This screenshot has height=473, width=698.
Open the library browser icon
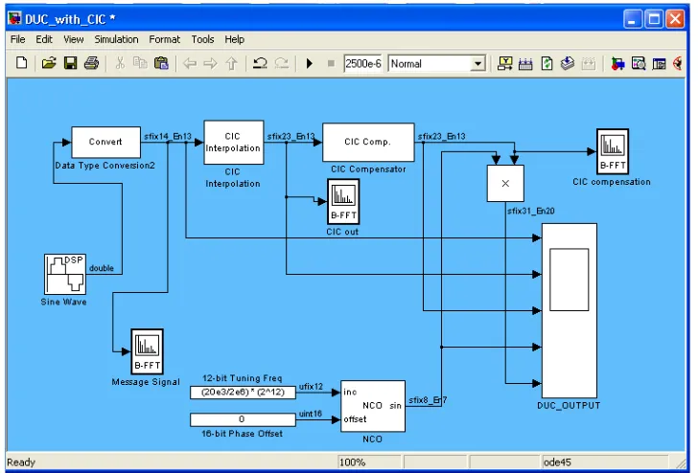[x=617, y=63]
